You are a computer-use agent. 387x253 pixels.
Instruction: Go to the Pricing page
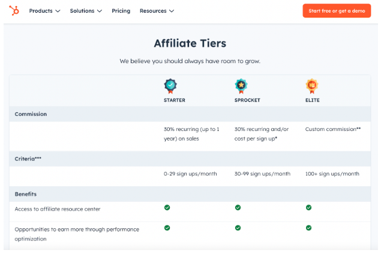tap(121, 11)
